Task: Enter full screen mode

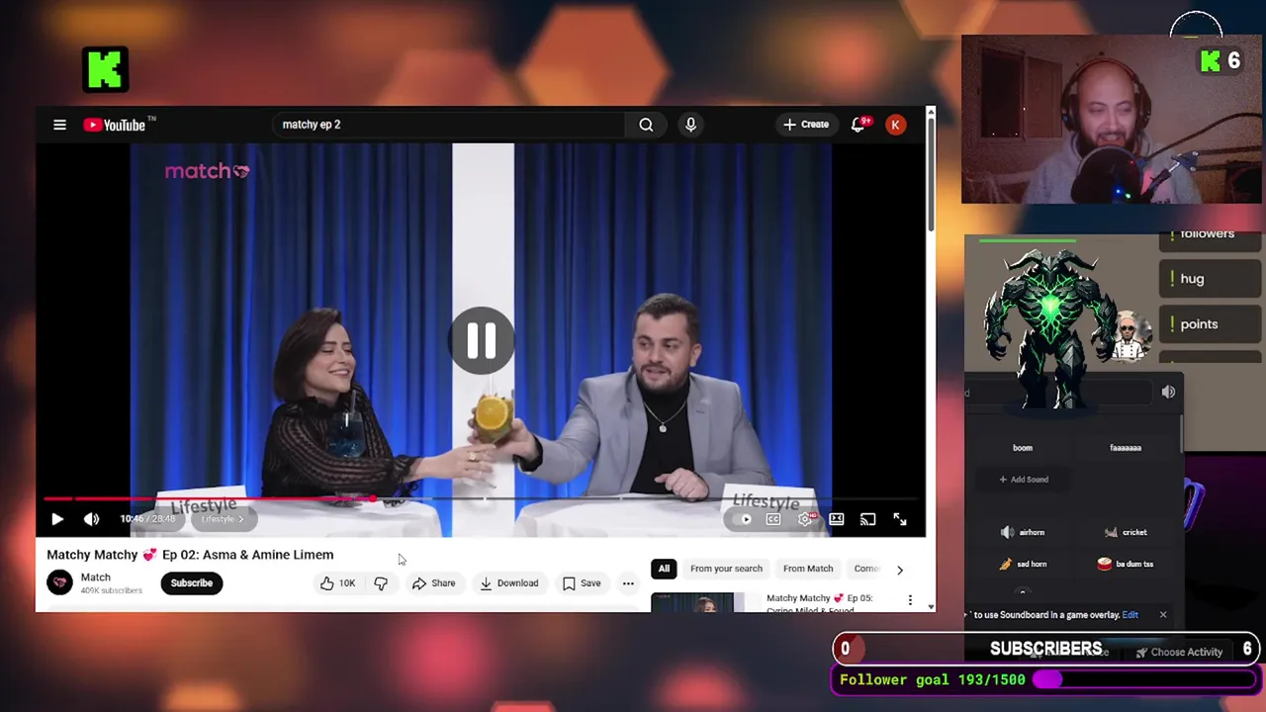Action: coord(900,519)
